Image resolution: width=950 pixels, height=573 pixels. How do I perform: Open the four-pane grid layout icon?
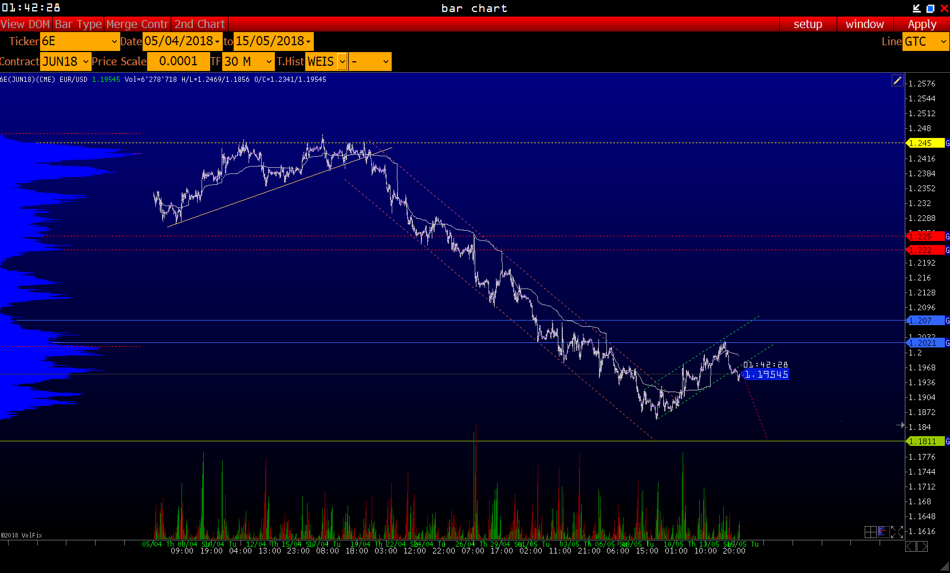click(870, 532)
